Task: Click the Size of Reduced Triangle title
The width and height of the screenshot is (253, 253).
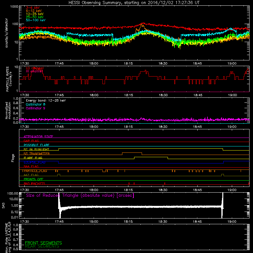Action: [x=80, y=195]
